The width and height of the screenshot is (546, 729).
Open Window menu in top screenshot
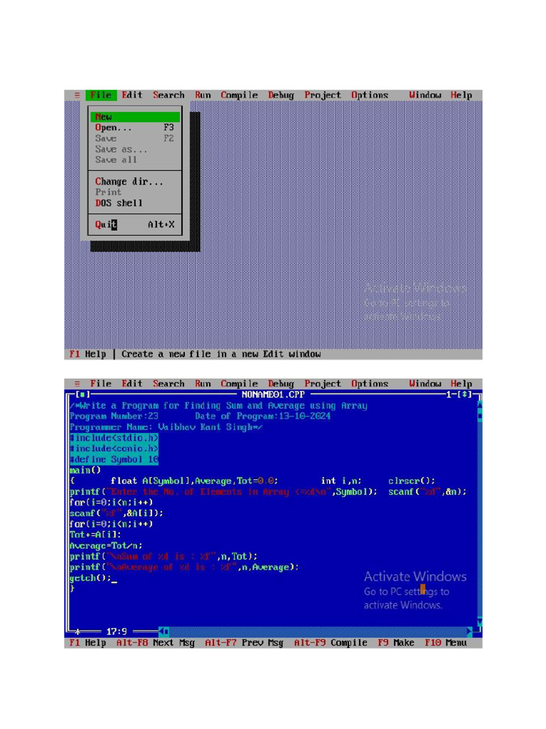(x=425, y=95)
